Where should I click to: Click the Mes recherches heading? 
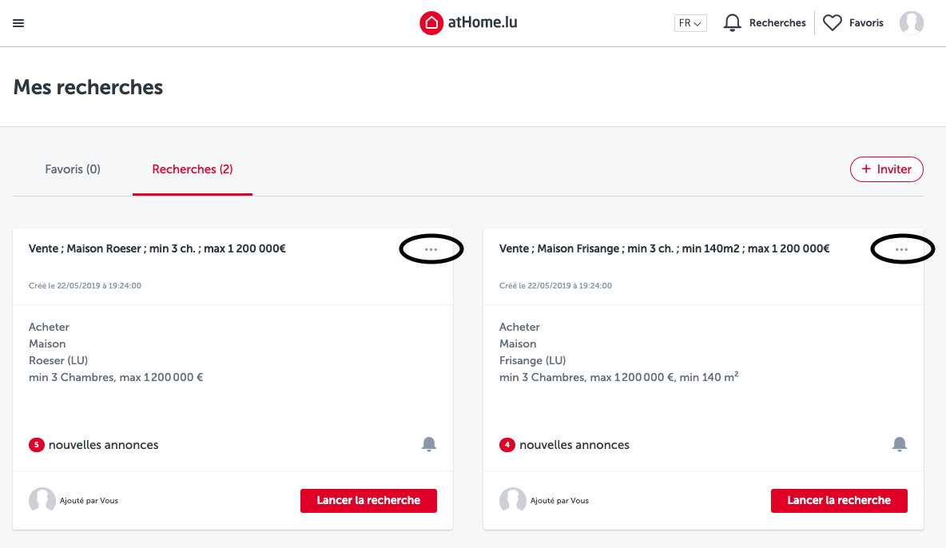tap(88, 87)
